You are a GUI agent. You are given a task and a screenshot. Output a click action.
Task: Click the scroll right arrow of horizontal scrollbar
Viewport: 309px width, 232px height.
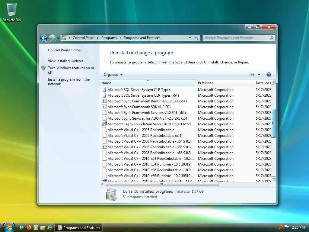(x=268, y=184)
